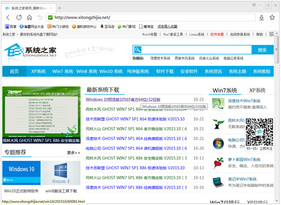Viewport: 281px width, 205px height.
Task: Click hot word 风林火山系统
Action: 209,58
